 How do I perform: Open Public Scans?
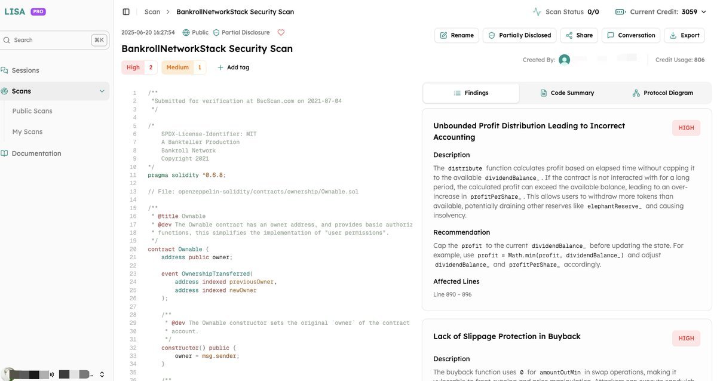[32, 111]
